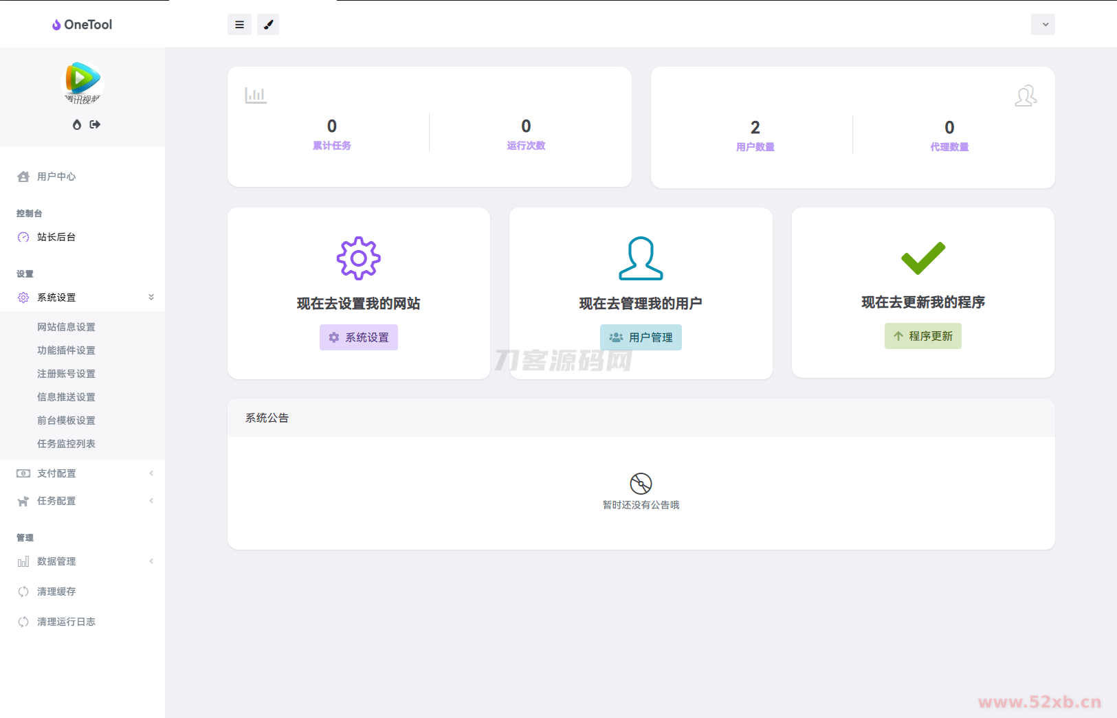This screenshot has height=718, width=1117.
Task: Click the logout arrow icon under avatar
Action: coord(95,124)
